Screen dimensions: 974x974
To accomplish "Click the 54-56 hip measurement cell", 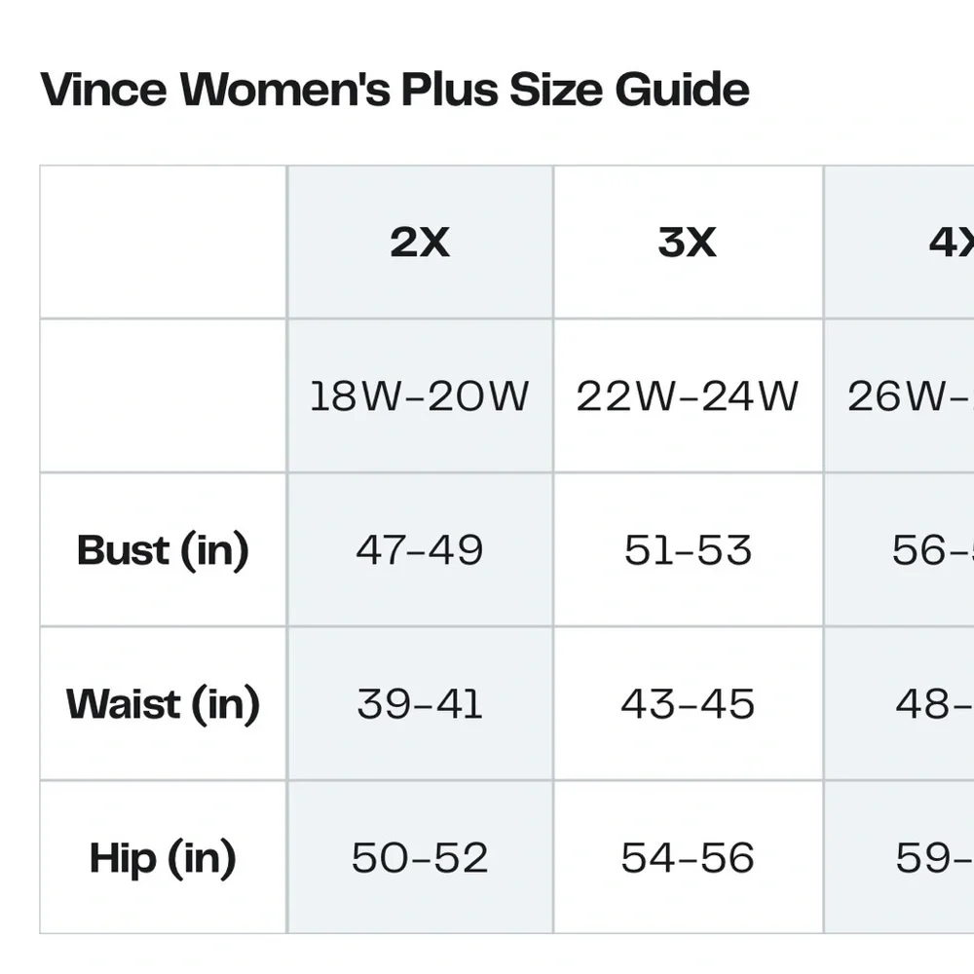I will pos(688,858).
